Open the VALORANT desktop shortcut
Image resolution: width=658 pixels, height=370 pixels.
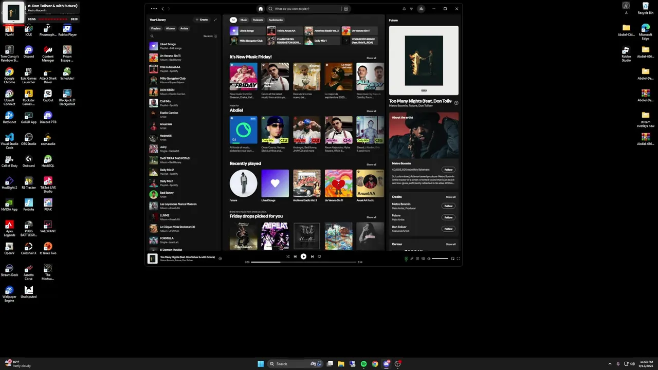point(48,227)
